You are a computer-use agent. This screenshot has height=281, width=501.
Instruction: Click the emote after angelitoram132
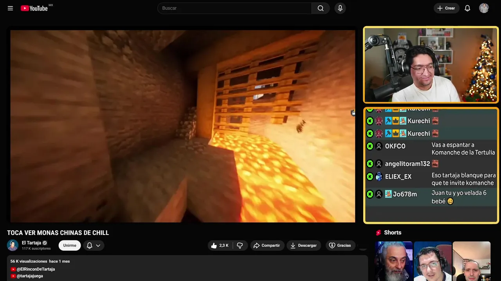point(435,164)
